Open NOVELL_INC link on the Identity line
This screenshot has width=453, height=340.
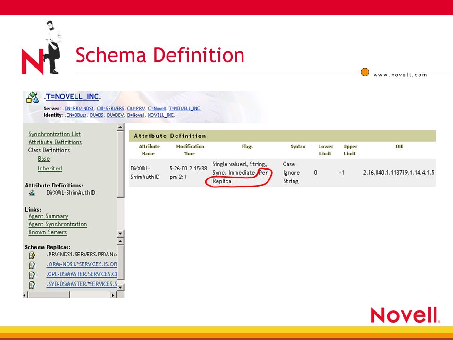(x=161, y=115)
